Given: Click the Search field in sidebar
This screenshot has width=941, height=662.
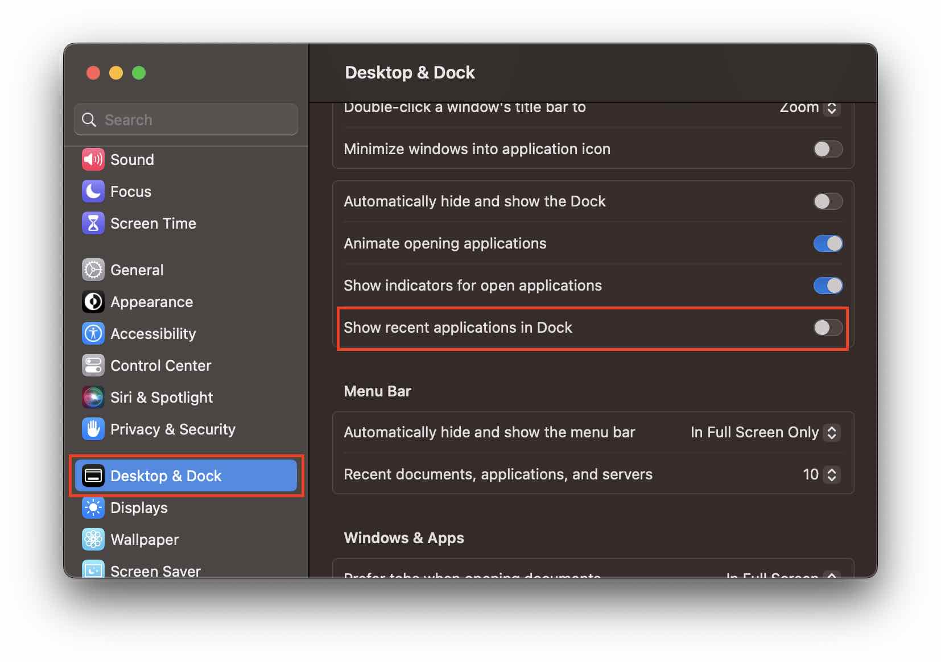Looking at the screenshot, I should [x=186, y=120].
